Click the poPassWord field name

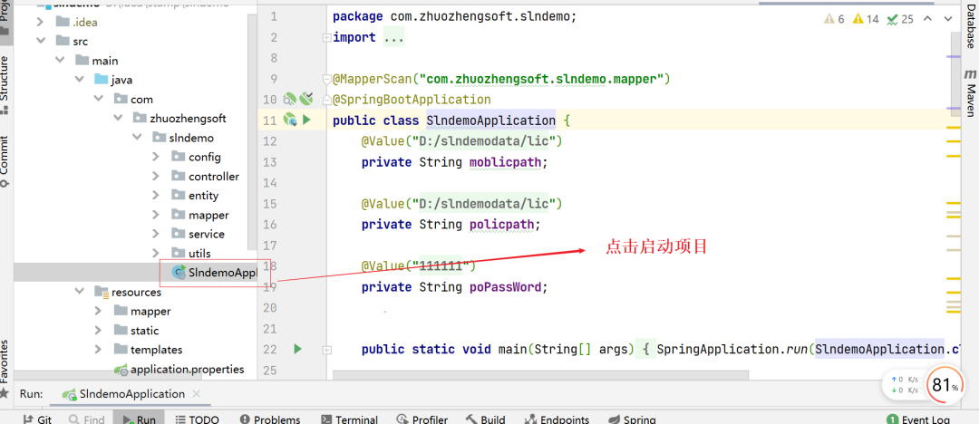tap(508, 287)
